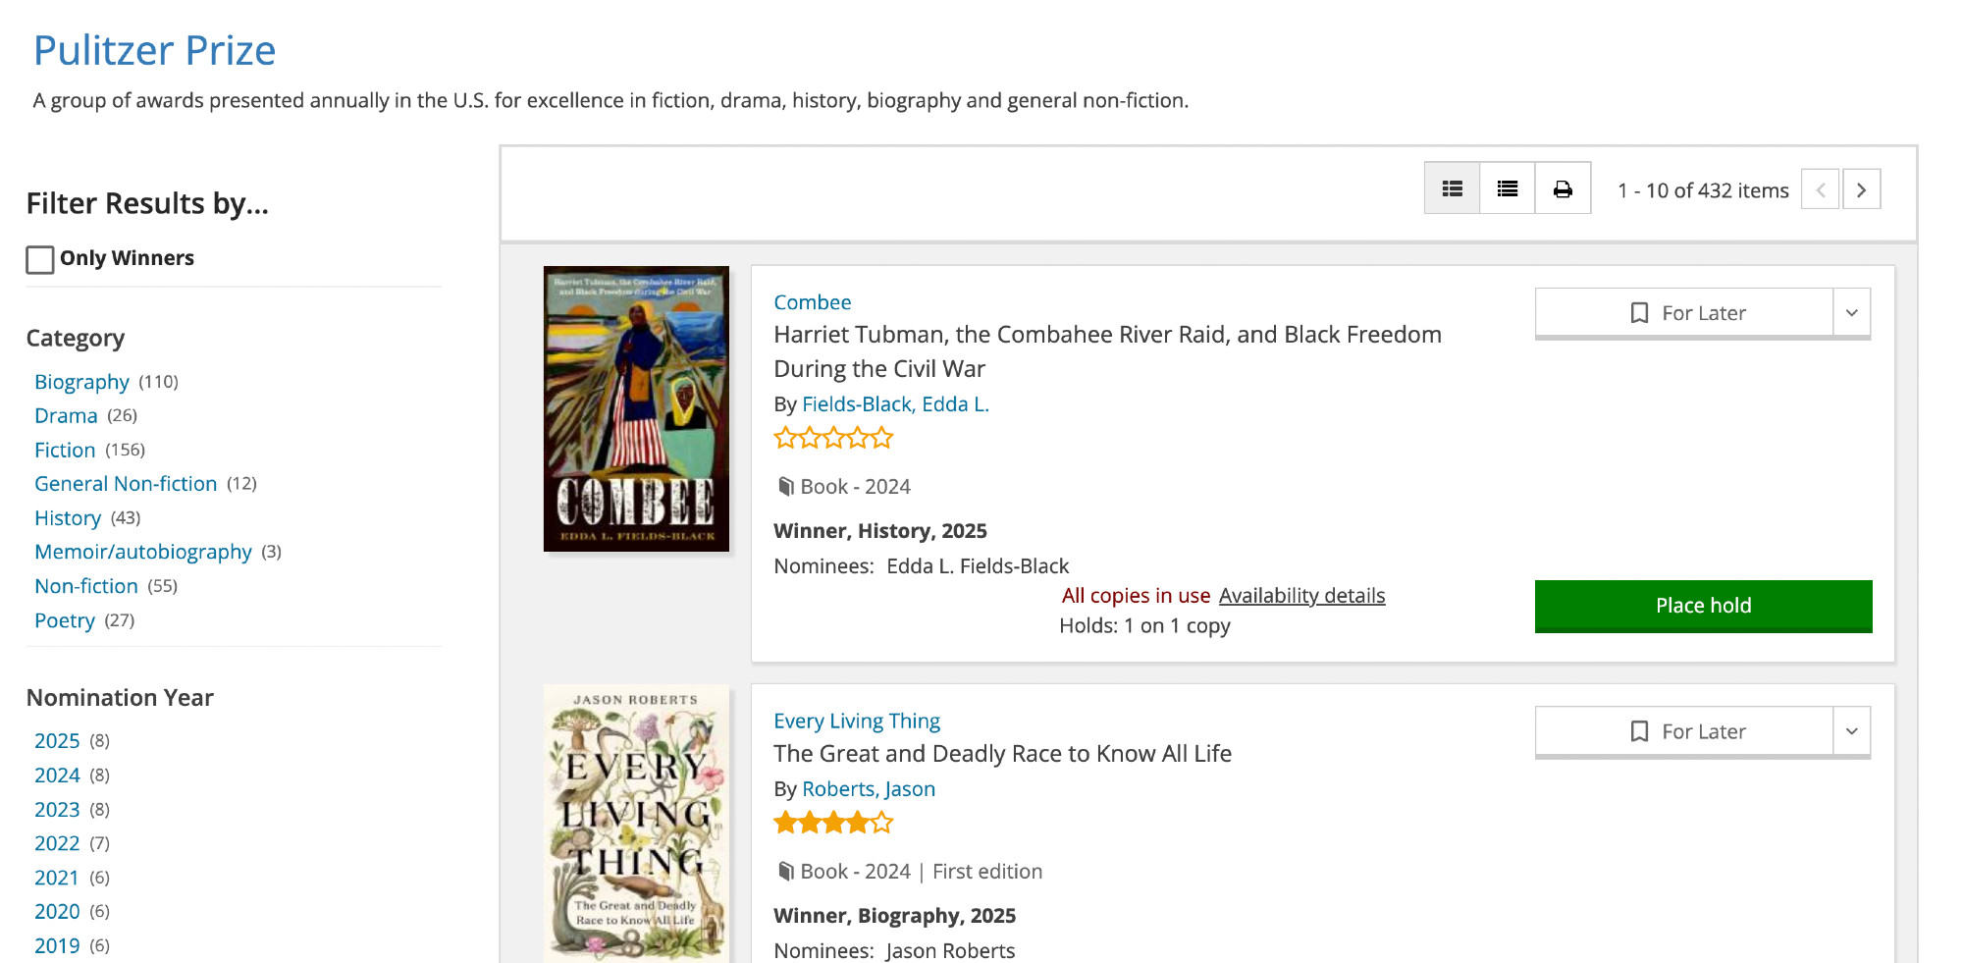1963x963 pixels.
Task: Switch to the detailed list view icon
Action: tap(1452, 188)
